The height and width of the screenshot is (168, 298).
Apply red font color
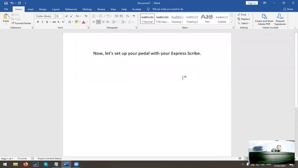(x=84, y=22)
